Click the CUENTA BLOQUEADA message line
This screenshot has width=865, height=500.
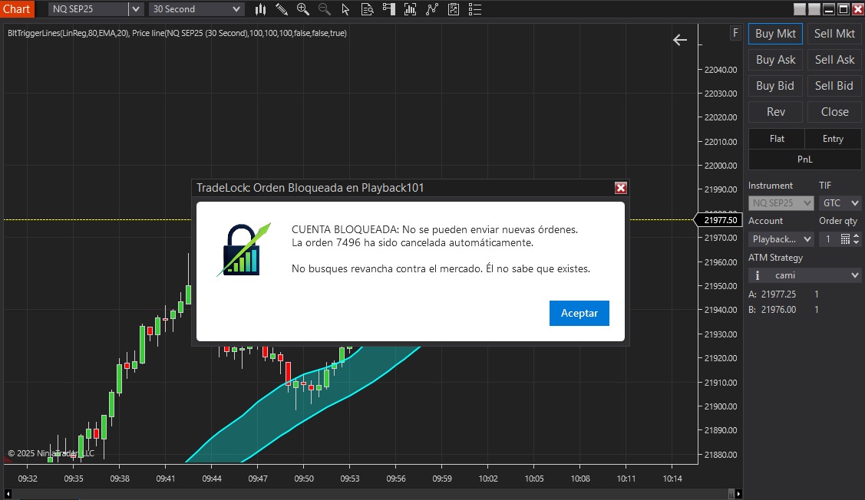pos(434,230)
